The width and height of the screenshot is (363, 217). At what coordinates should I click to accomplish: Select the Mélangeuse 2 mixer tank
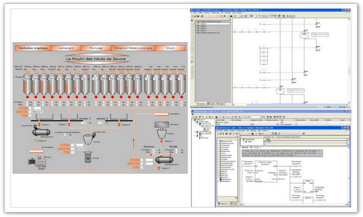point(164,159)
